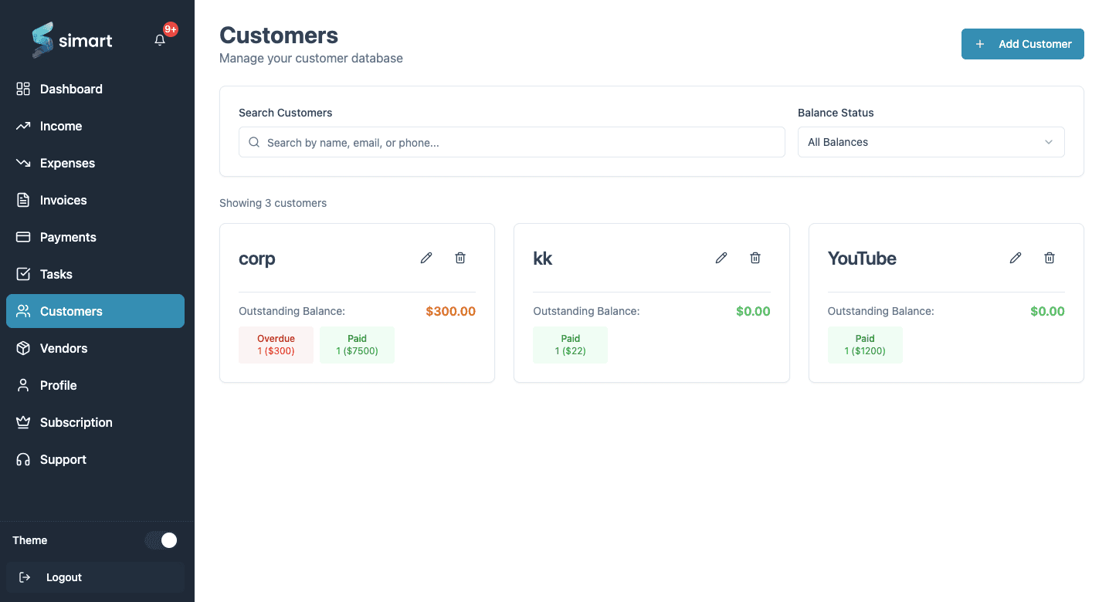This screenshot has width=1109, height=602.
Task: Toggle the Theme switch
Action: (x=161, y=540)
